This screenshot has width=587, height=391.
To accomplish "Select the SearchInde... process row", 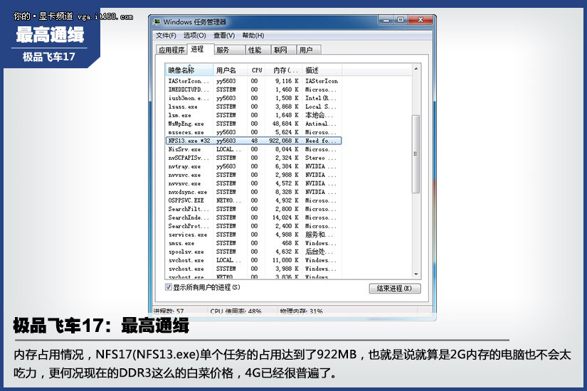I will click(253, 218).
